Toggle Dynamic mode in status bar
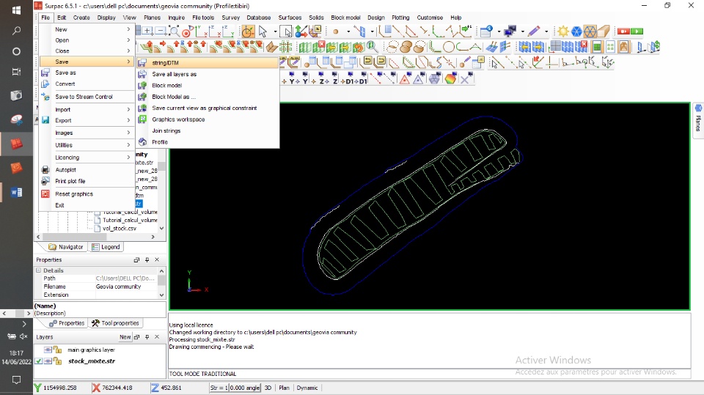 tap(307, 388)
